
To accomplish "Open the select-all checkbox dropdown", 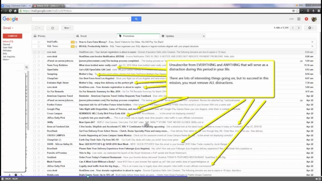I will pos(38,28).
